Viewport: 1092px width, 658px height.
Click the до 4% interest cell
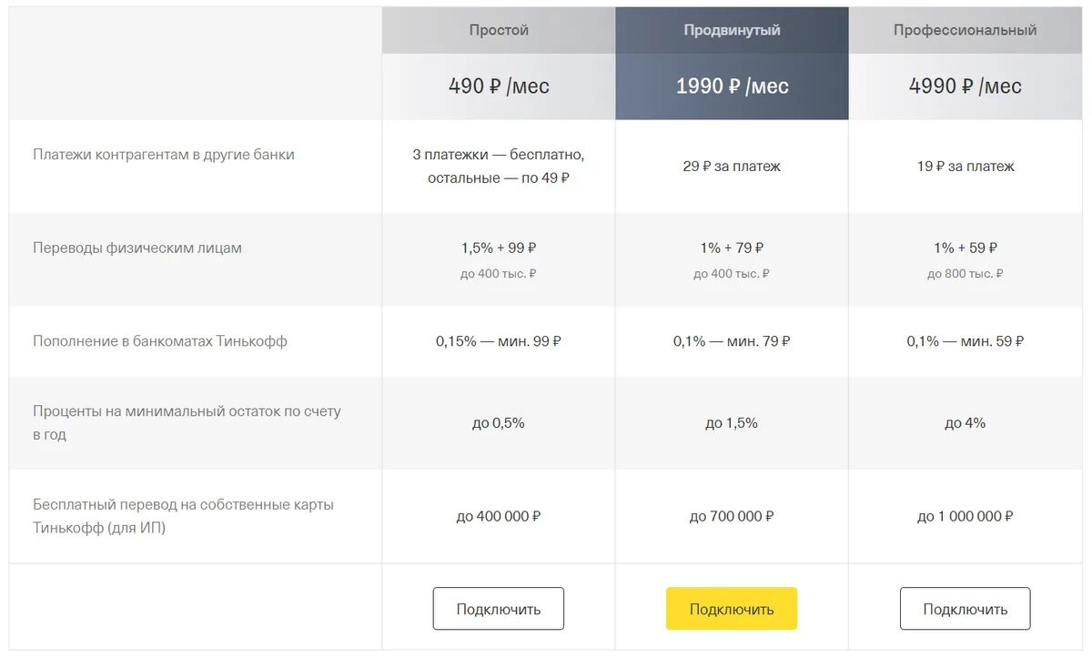point(965,423)
